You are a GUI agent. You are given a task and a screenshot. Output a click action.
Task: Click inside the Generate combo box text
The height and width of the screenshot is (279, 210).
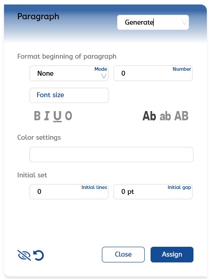(x=139, y=22)
